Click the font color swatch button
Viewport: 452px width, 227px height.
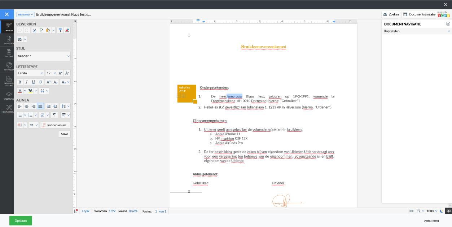coord(20,91)
